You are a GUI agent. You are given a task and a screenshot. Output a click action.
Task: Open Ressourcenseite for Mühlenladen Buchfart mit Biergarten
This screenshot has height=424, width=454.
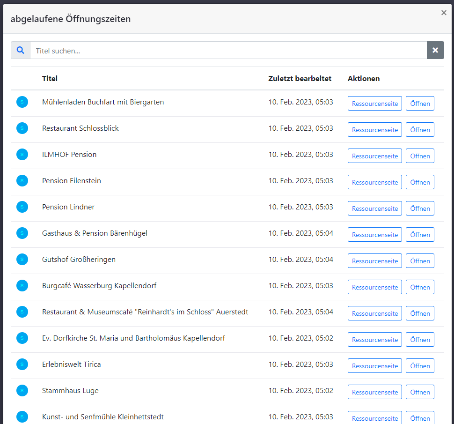[x=374, y=104]
